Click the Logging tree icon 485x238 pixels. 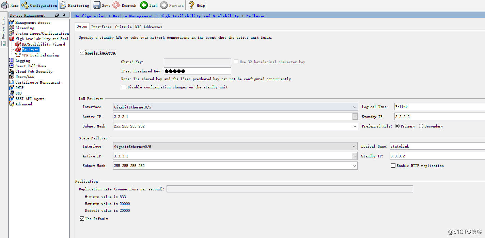[12, 61]
